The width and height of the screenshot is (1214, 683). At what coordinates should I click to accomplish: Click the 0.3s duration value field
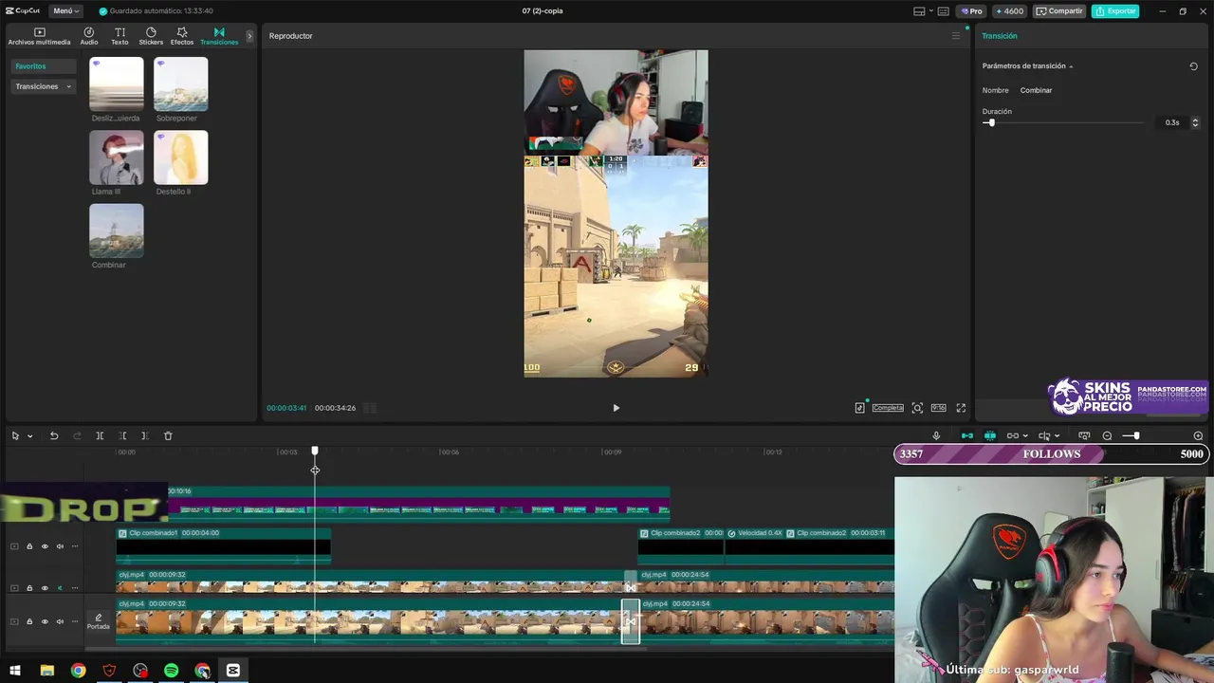pos(1172,122)
